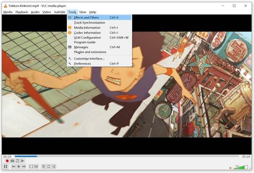Open the Messages window
Screen dimensions: 254x173
pyautogui.click(x=99, y=47)
